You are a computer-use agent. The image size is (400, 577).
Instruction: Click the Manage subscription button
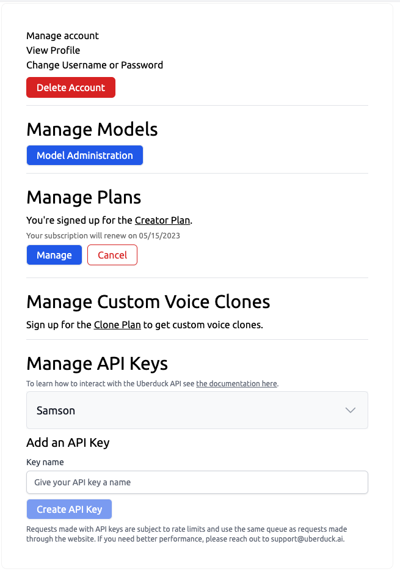(54, 255)
